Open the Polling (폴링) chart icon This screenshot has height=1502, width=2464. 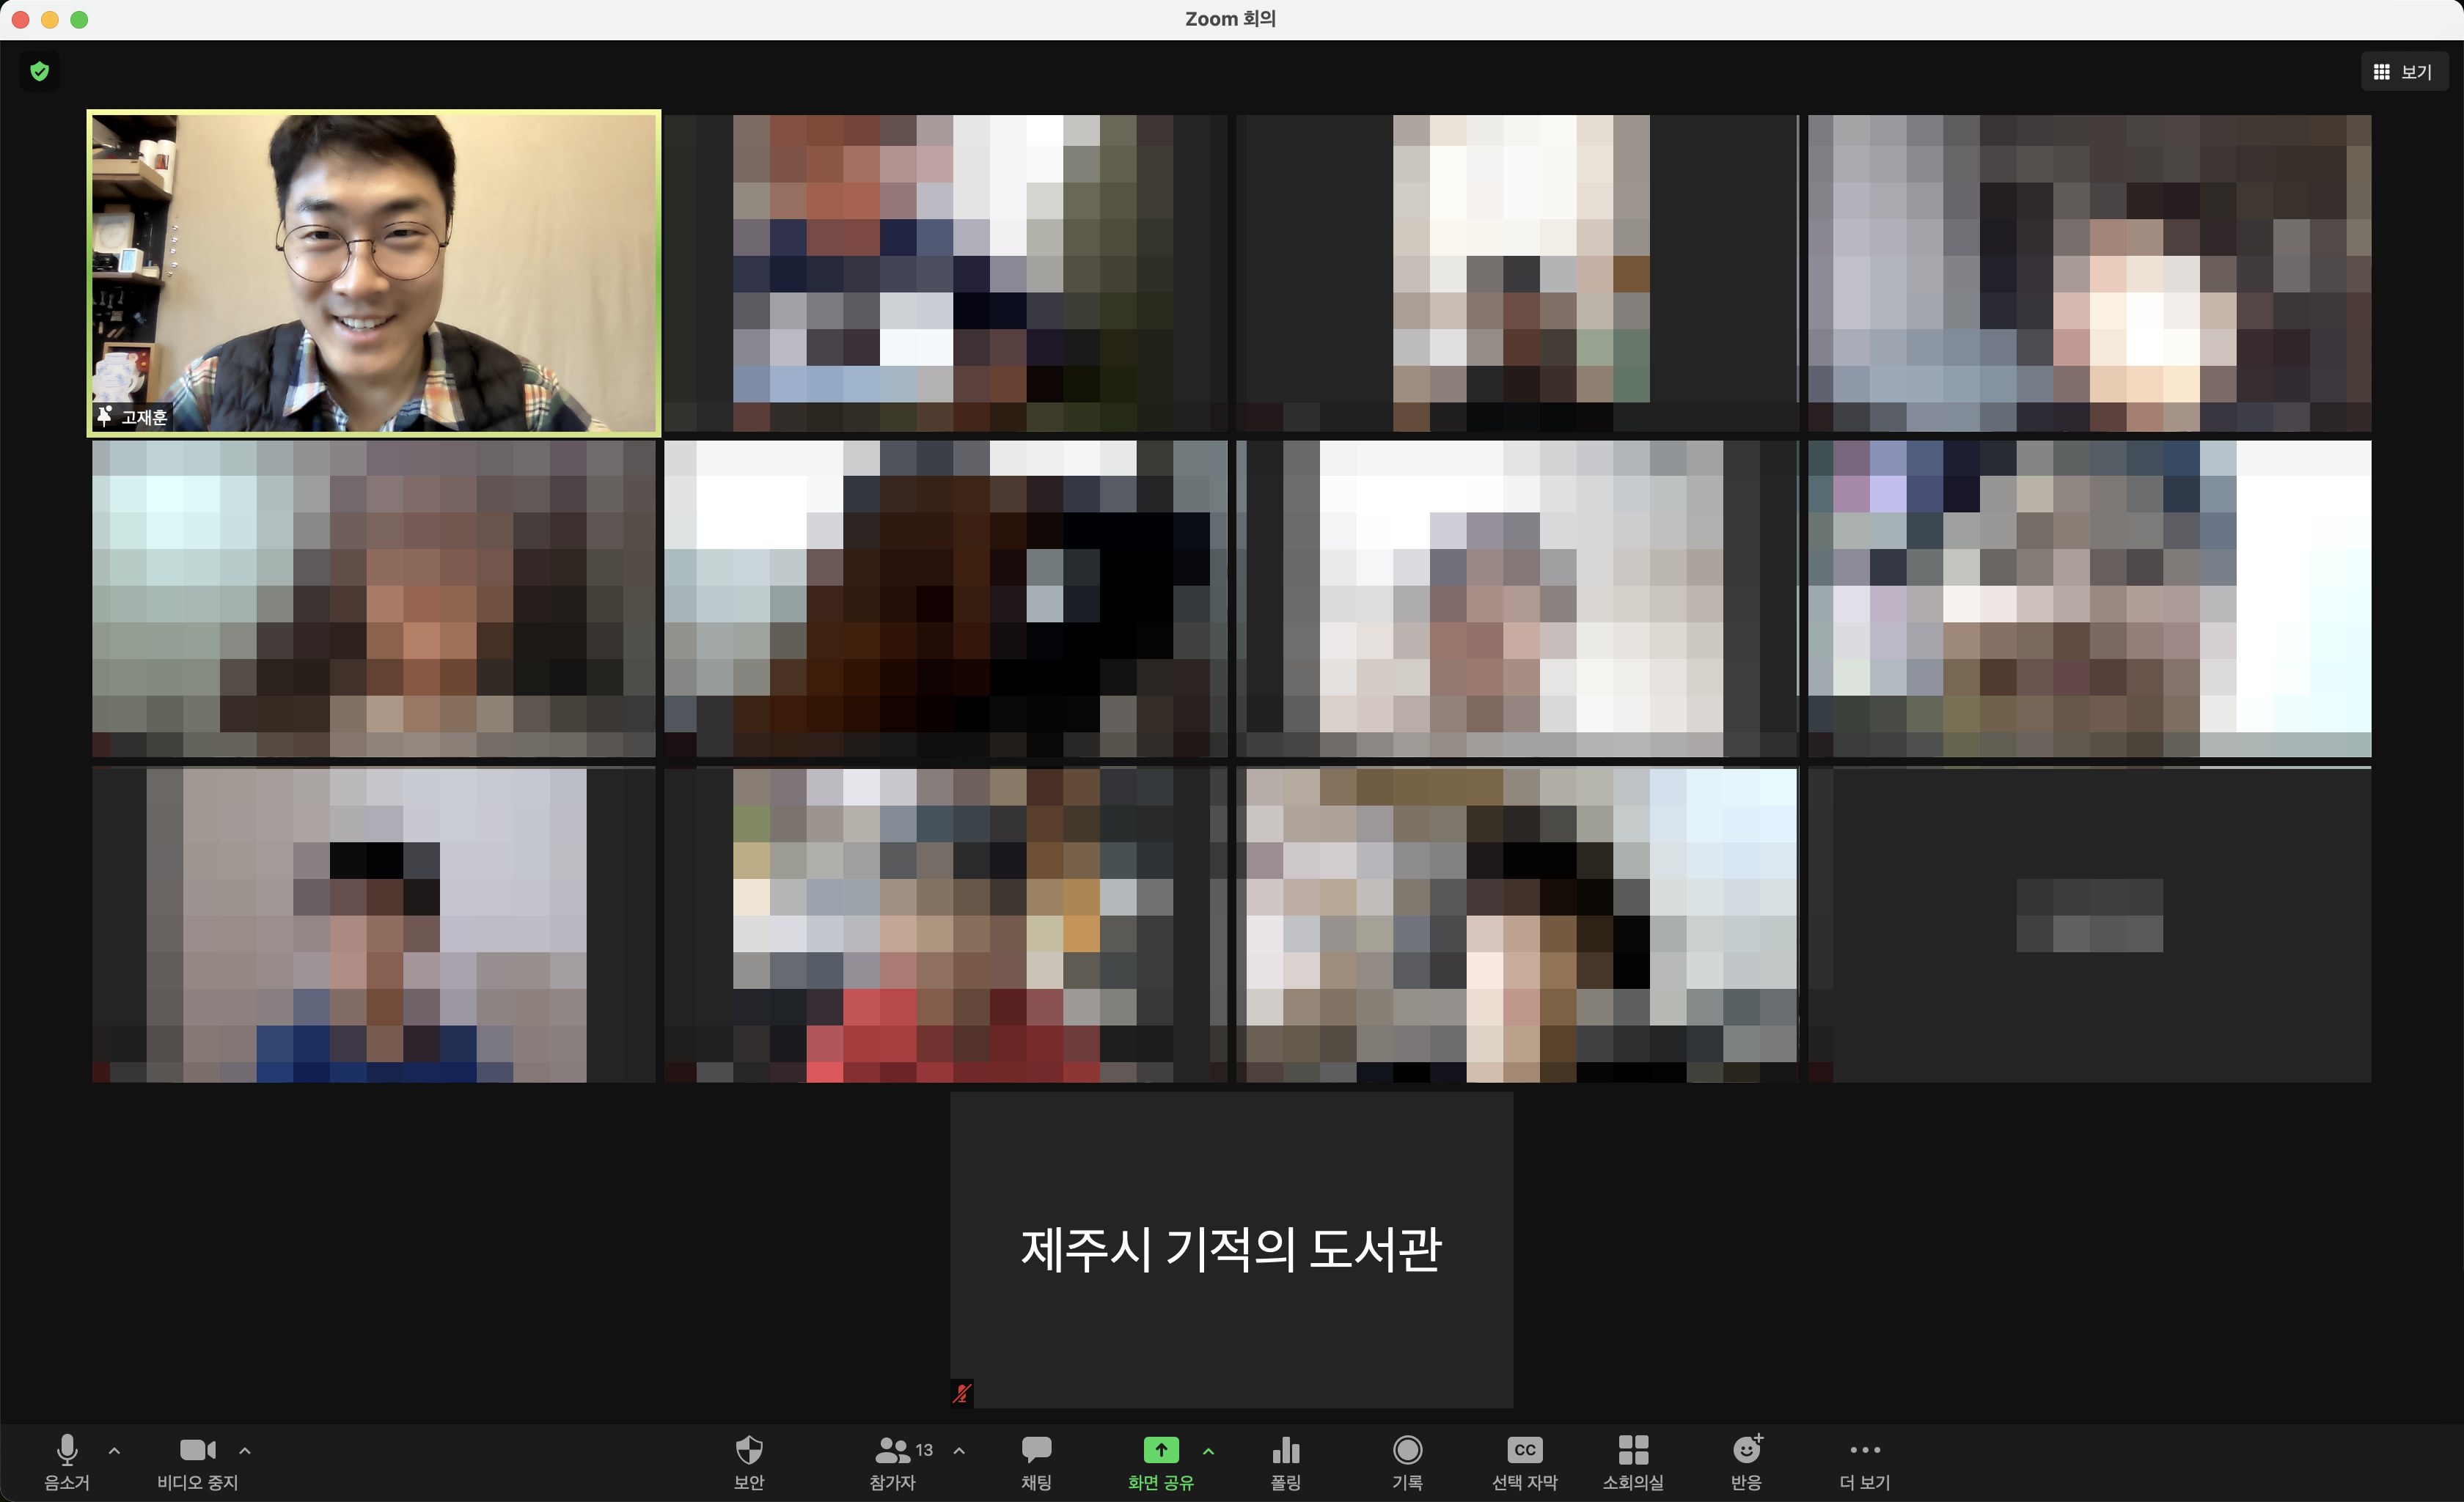1285,1450
